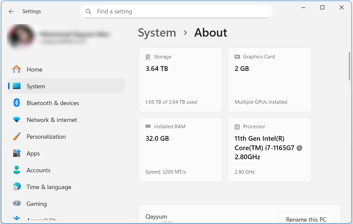Image resolution: width=353 pixels, height=224 pixels.
Task: Open the blurred user profile picture
Action: (21, 36)
